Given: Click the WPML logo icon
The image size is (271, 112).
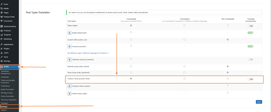Looking at the screenshot, I should point(2,67).
